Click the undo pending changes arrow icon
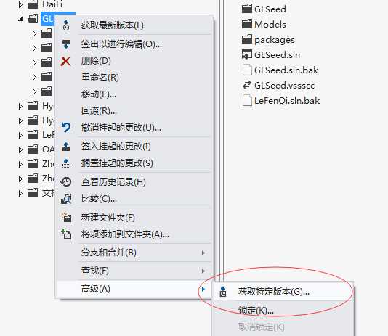Viewport: 388px width, 336px height. click(x=66, y=128)
